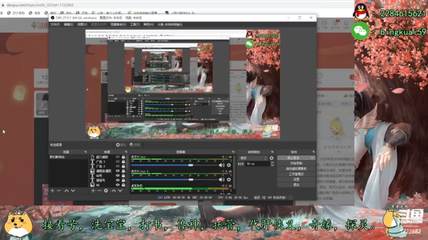Click the transition duration 50 ms field
428x240 pixels.
point(257,164)
